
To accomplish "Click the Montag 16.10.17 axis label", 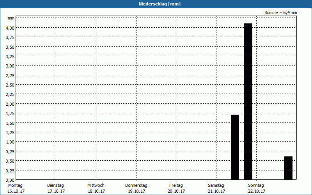I will [x=16, y=188].
